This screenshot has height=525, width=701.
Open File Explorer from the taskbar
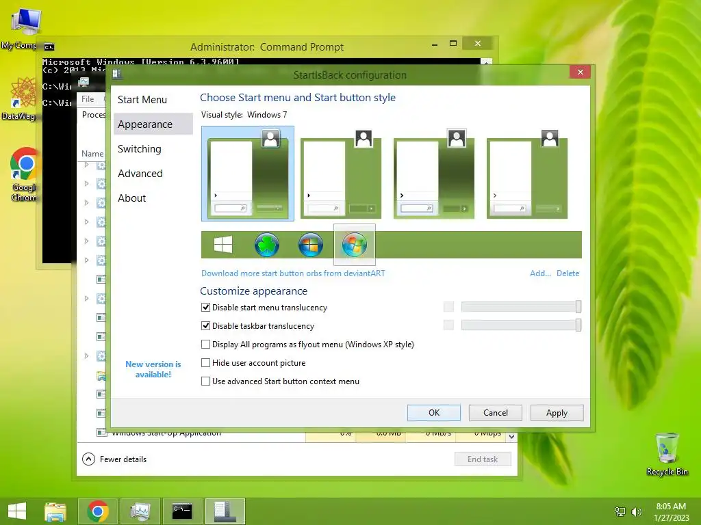point(55,511)
